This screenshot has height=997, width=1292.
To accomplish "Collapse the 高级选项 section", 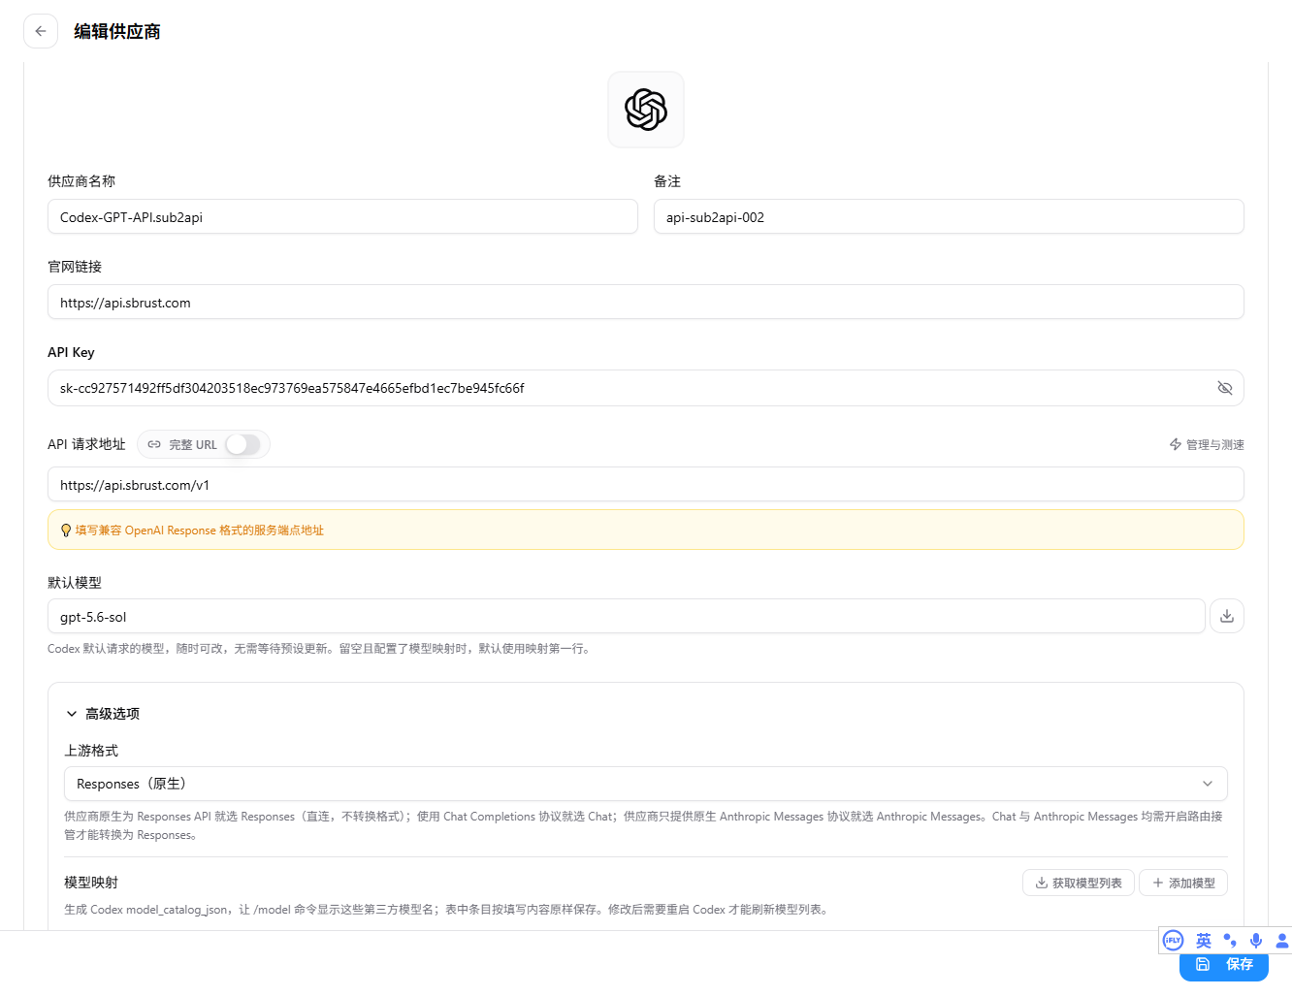I will click(102, 714).
